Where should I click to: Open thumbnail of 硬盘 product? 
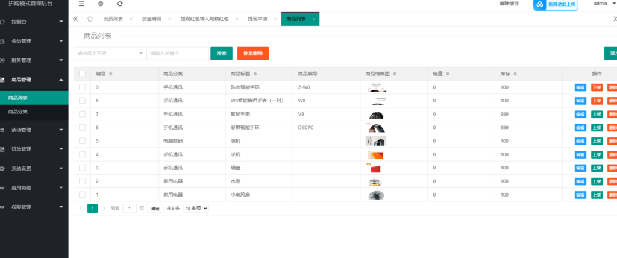pos(374,168)
